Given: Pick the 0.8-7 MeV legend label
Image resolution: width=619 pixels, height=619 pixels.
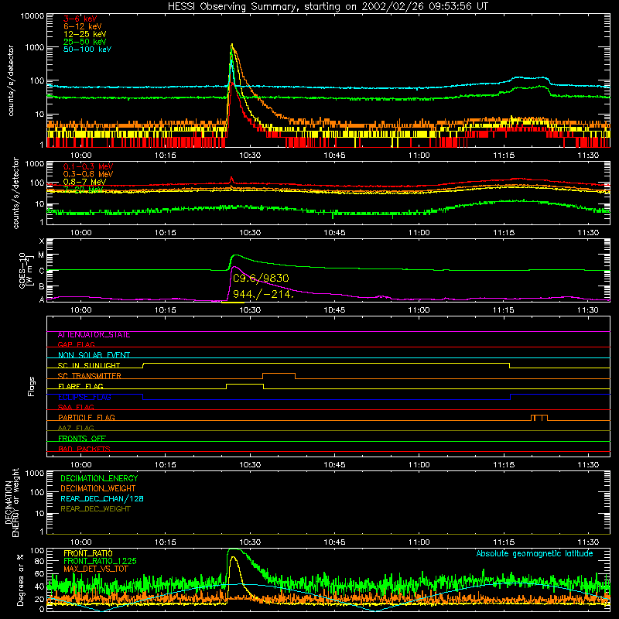Looking at the screenshot, I should pyautogui.click(x=85, y=182).
